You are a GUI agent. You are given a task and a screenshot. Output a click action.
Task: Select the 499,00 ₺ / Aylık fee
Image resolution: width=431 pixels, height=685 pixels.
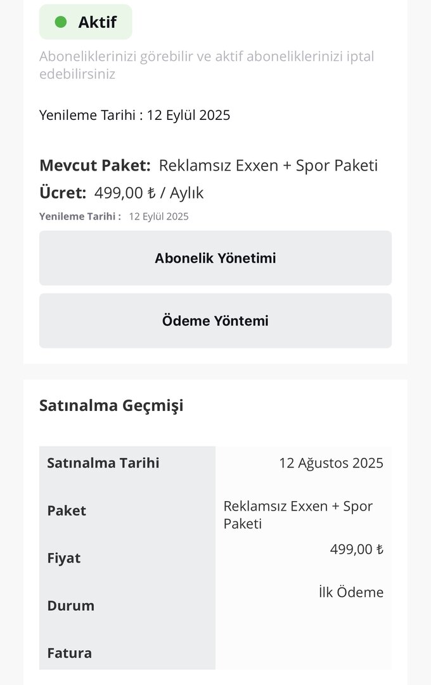149,193
